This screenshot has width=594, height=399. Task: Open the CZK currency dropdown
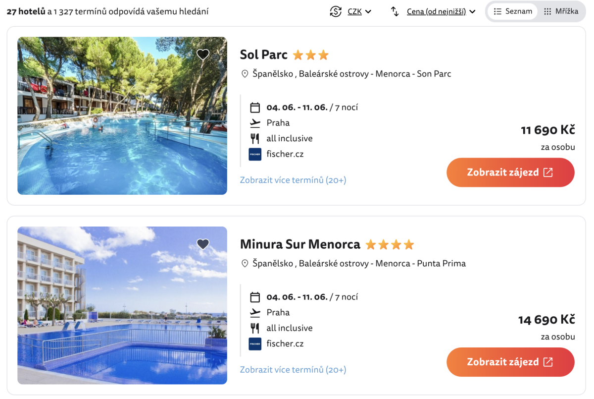(359, 11)
